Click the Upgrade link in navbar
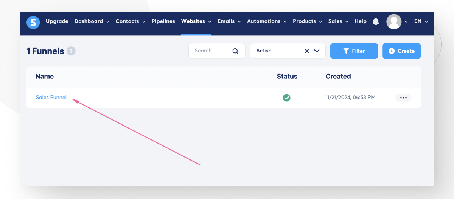Screen dimensions: 454x199 click(57, 21)
